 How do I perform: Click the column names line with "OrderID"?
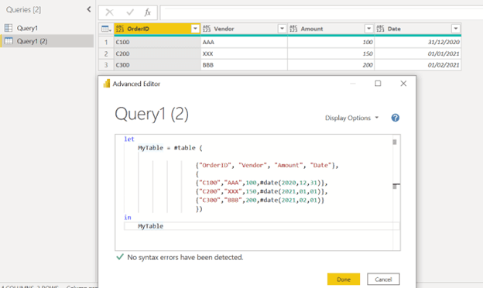[267, 166]
